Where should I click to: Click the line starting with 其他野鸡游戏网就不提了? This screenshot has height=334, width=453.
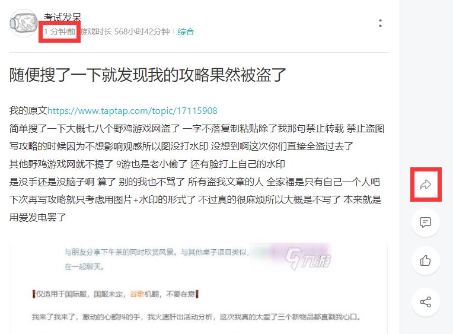pos(147,164)
